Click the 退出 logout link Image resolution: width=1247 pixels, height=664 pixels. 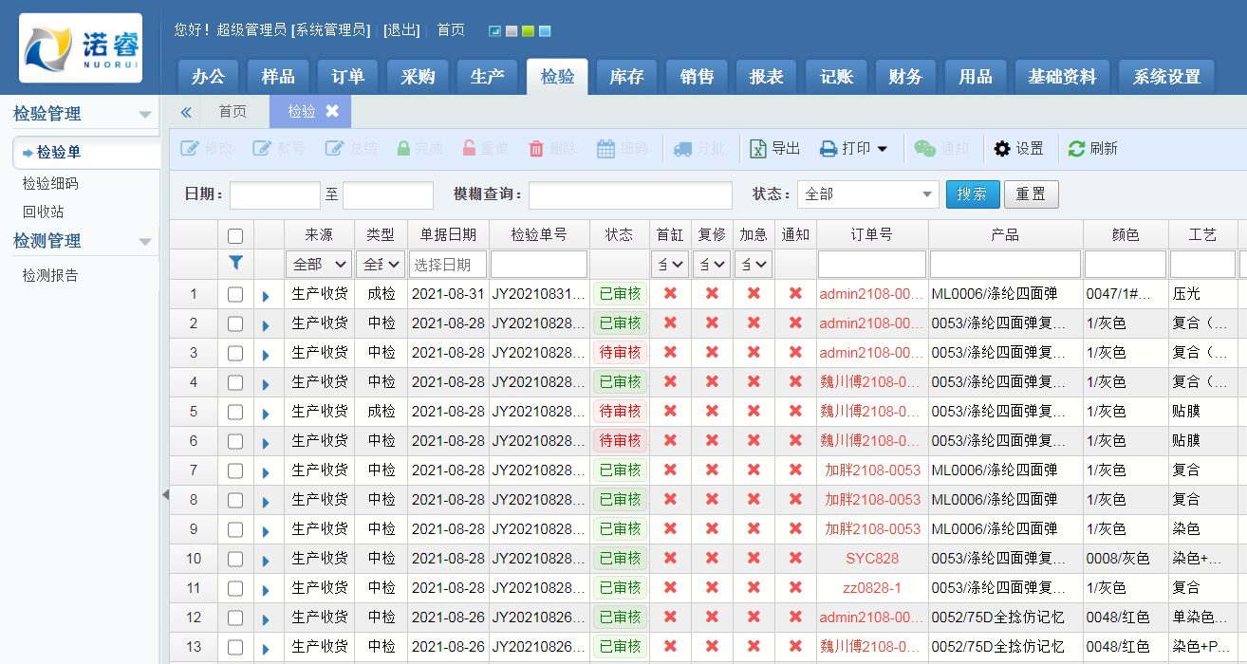401,30
